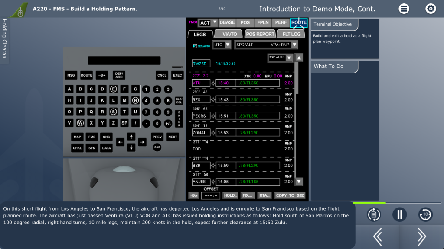Open the settings gear icon
444x249 pixels.
click(x=431, y=9)
